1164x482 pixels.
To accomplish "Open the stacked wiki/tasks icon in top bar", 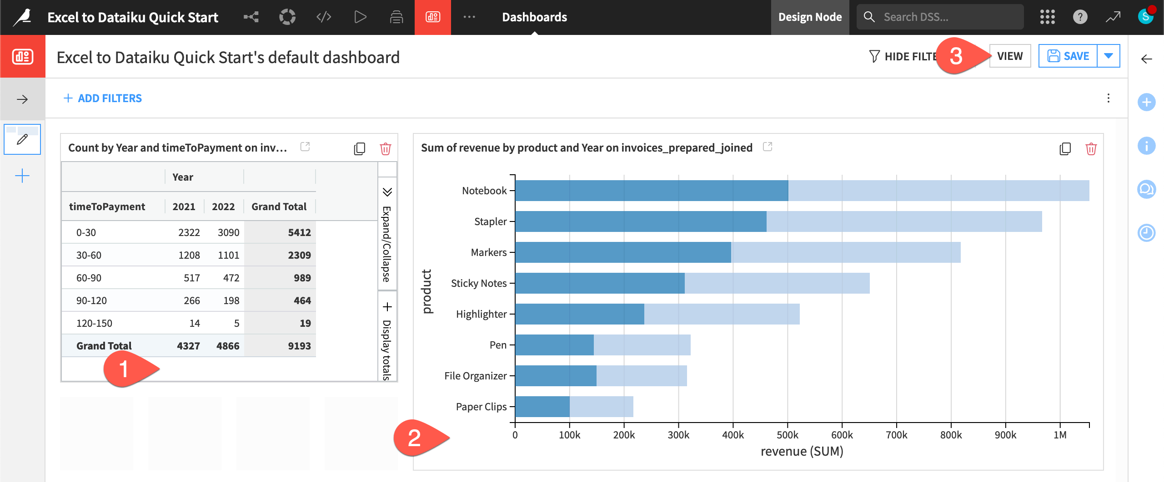I will coord(396,17).
